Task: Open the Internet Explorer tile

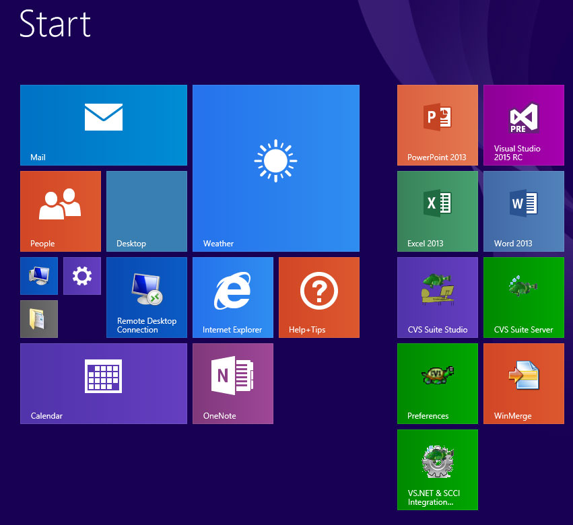Action: tap(233, 297)
